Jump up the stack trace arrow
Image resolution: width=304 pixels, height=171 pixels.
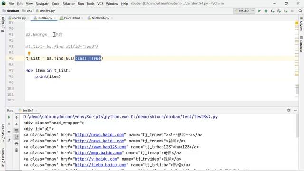[16, 117]
